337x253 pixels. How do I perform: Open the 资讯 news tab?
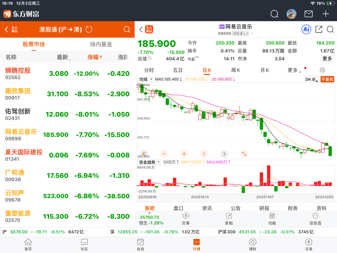point(207,208)
